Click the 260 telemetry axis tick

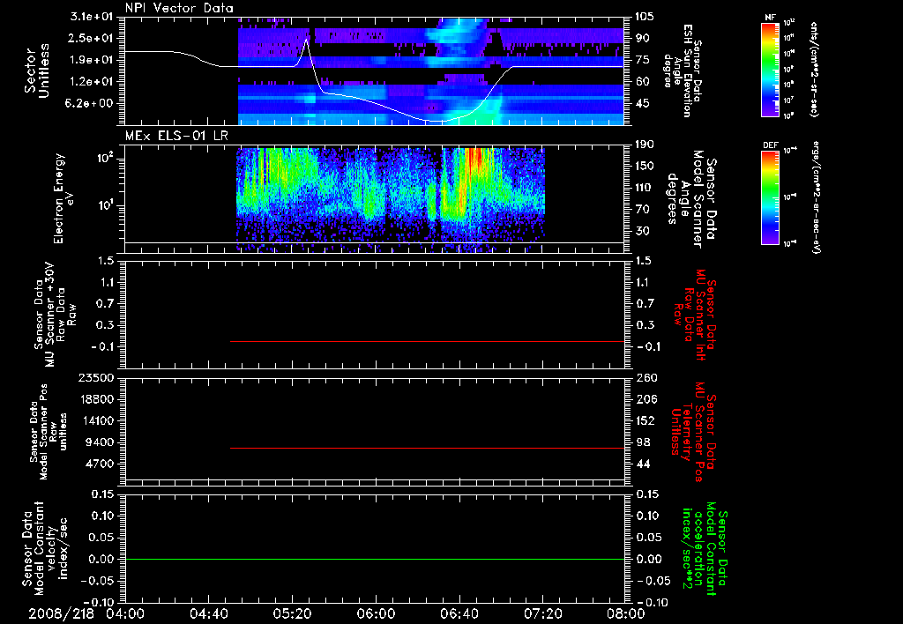(645, 377)
